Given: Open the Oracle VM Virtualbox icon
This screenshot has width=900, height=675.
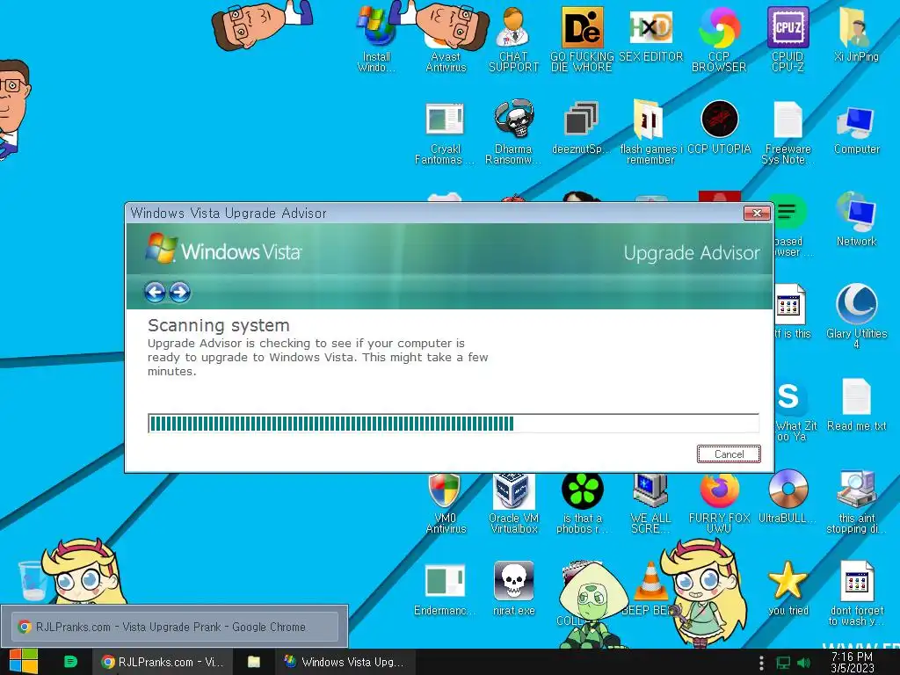Looking at the screenshot, I should (513, 502).
